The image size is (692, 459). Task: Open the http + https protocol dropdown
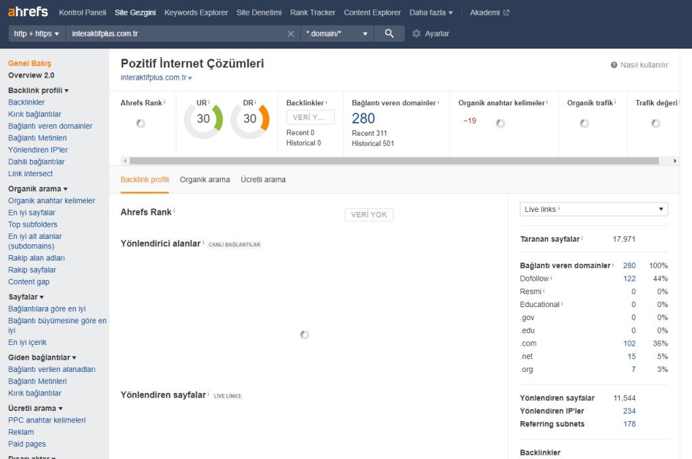click(36, 34)
